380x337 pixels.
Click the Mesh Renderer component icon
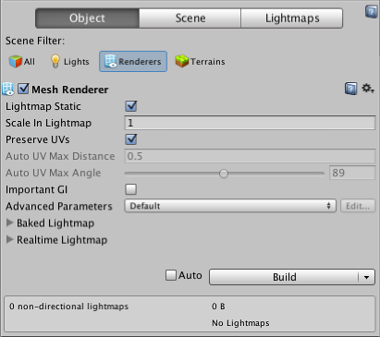[8, 89]
